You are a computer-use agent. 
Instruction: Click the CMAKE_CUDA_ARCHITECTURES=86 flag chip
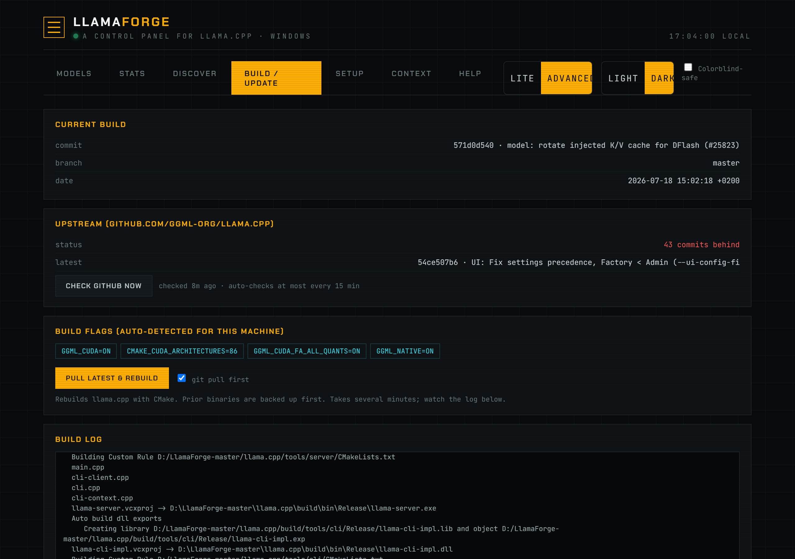click(x=182, y=351)
